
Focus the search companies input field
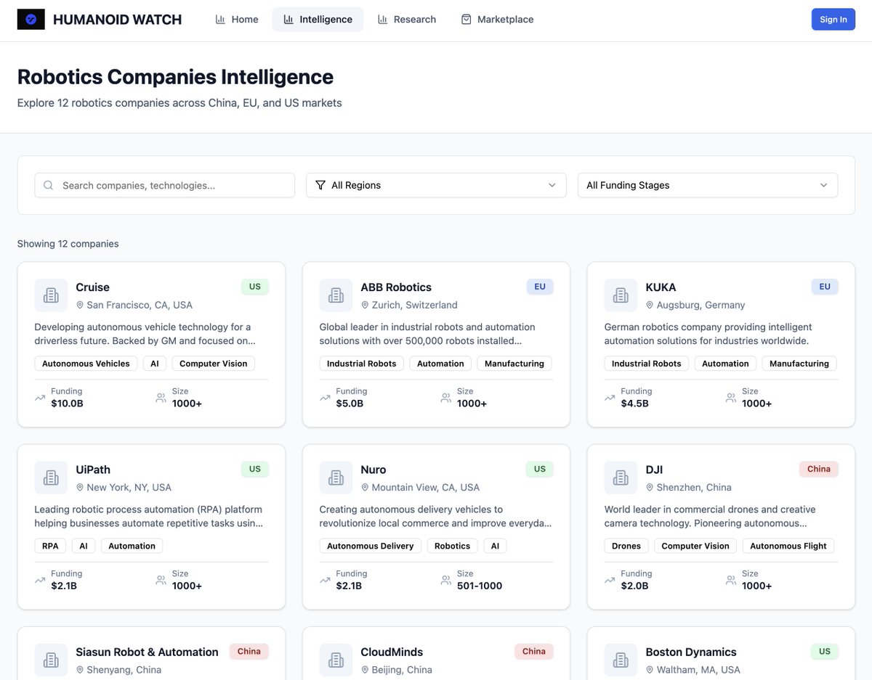165,185
